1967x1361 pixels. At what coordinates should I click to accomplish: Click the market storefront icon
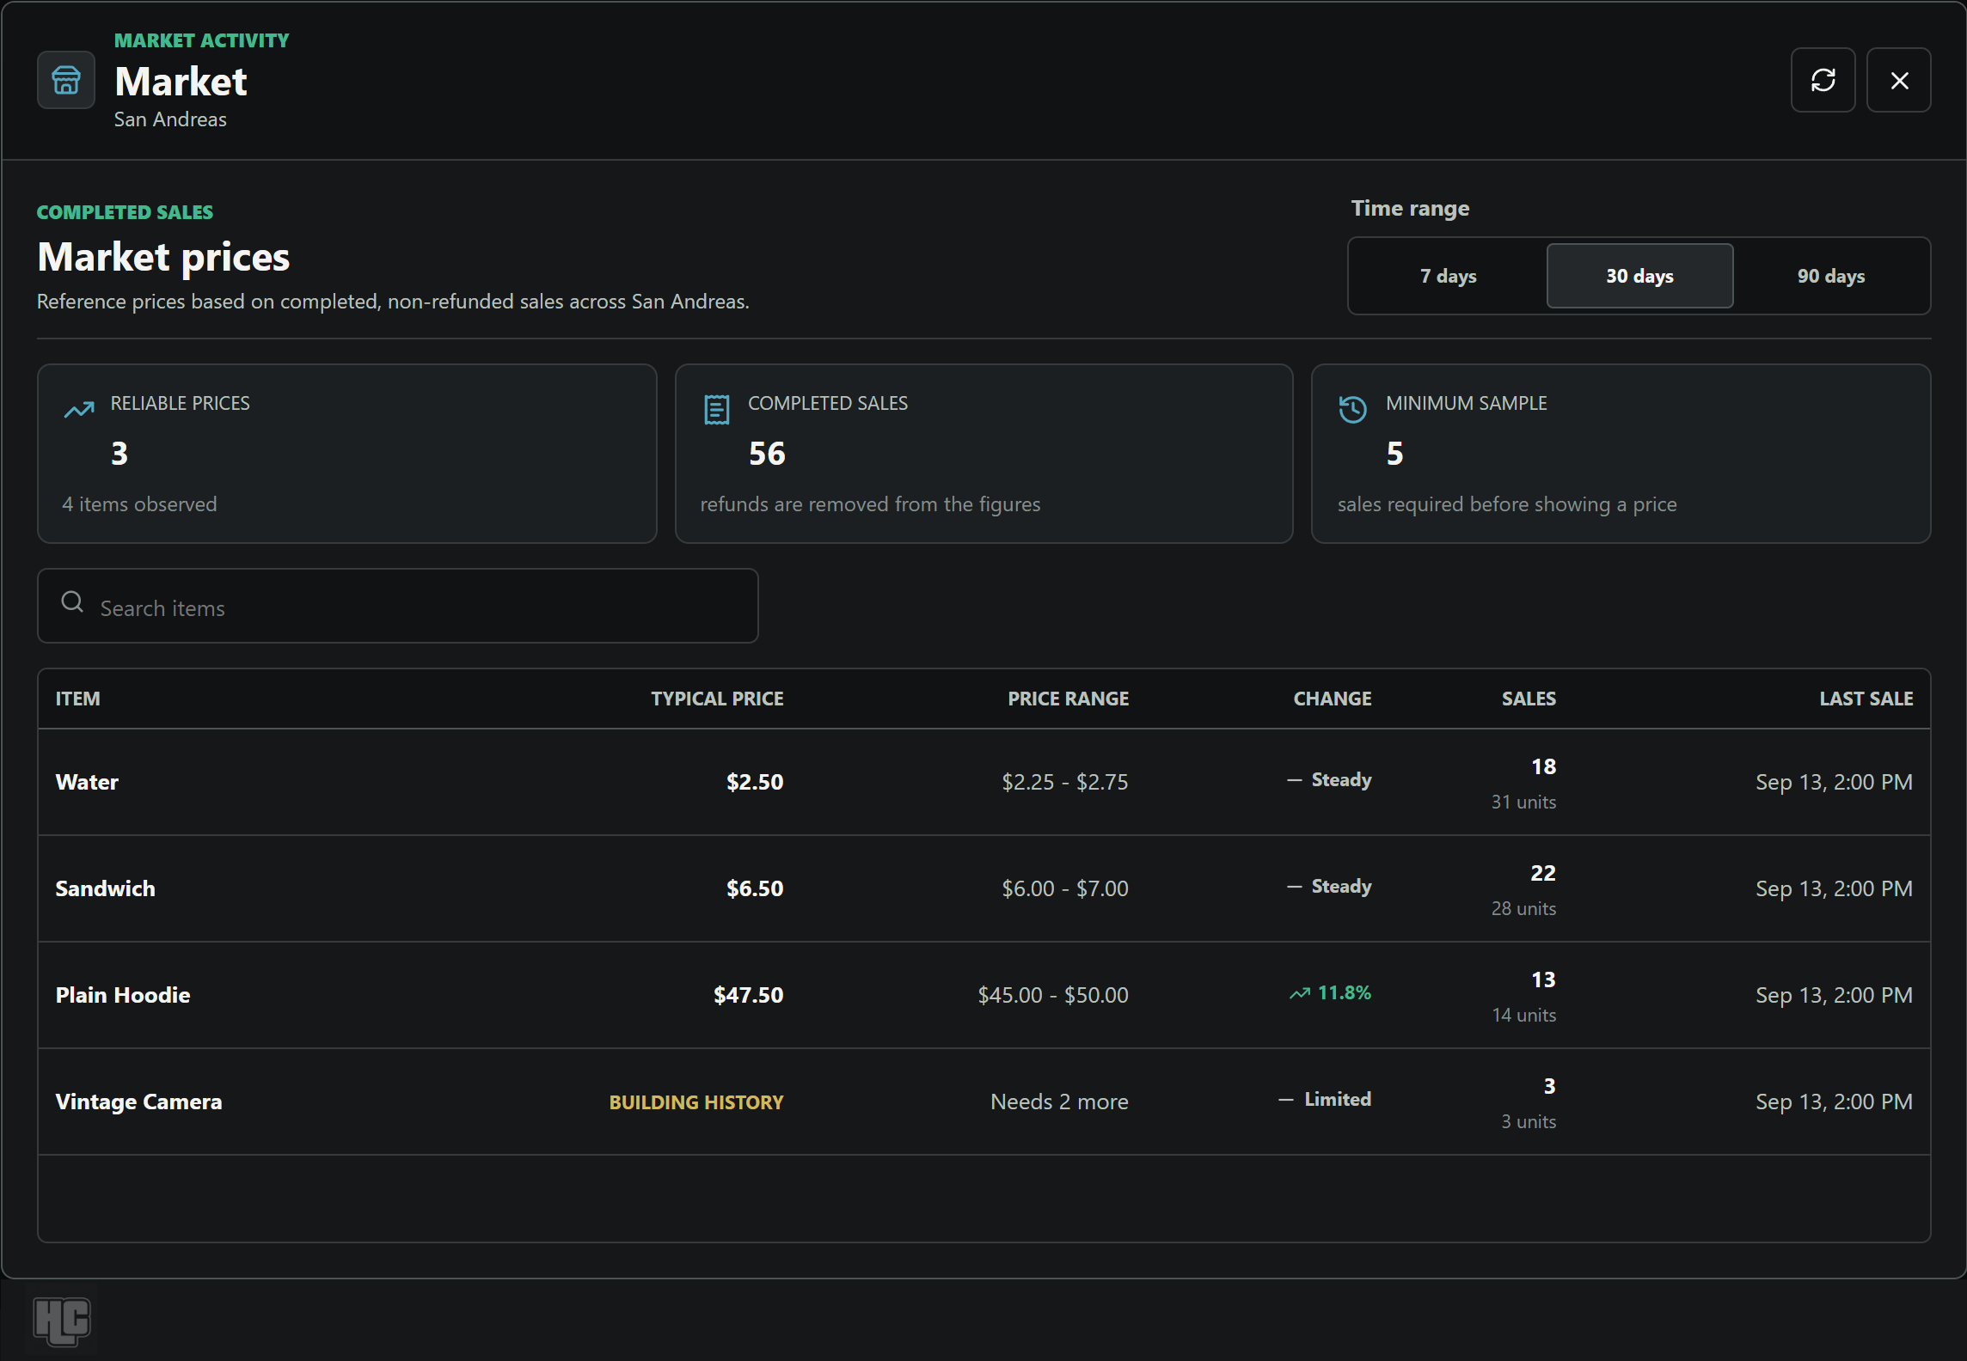[x=66, y=80]
